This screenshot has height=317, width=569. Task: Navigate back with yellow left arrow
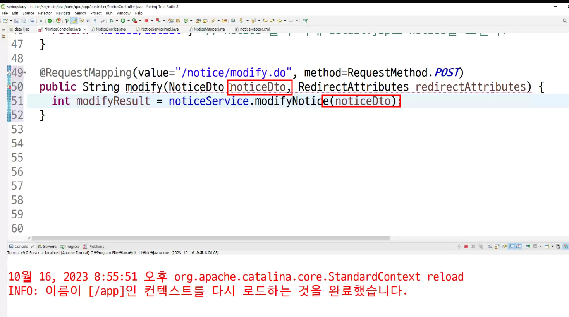coord(279,21)
